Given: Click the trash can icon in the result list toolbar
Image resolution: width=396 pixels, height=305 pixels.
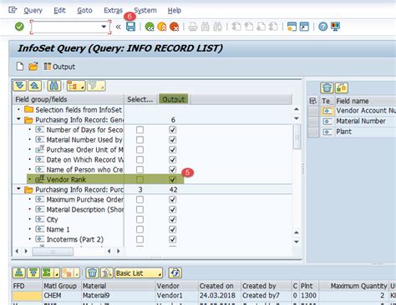Looking at the screenshot, I should click(92, 273).
